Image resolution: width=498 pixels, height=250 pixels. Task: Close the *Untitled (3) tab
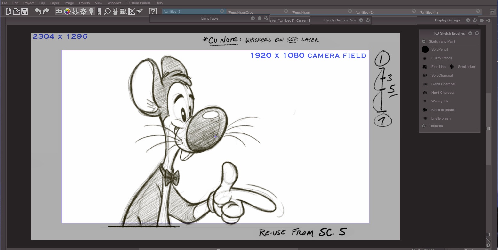click(222, 11)
